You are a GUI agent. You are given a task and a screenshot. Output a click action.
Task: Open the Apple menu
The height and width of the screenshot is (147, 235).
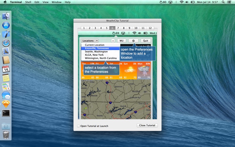pyautogui.click(x=5, y=2)
